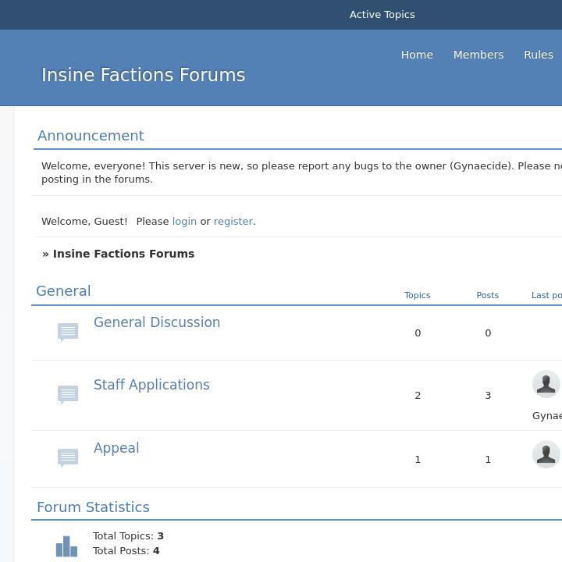Click the General Discussion board icon
This screenshot has width=562, height=562.
click(68, 332)
